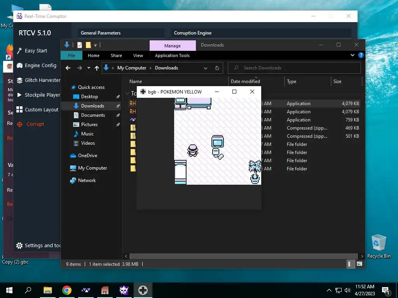The height and width of the screenshot is (298, 398).
Task: Click Search Downloads field
Action: click(294, 68)
